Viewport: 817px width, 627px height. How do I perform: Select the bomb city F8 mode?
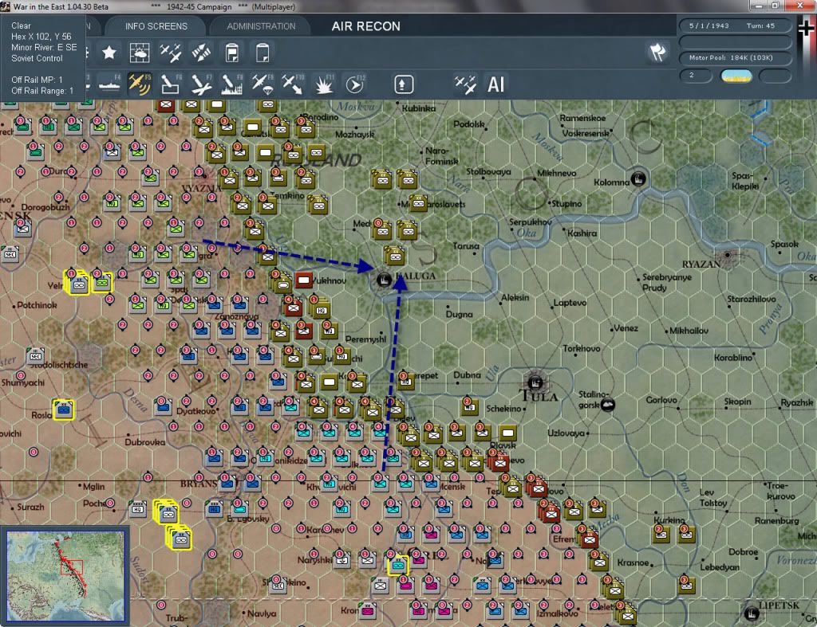232,84
